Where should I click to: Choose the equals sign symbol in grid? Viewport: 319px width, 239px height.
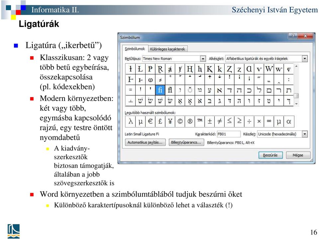pyautogui.click(x=130, y=90)
